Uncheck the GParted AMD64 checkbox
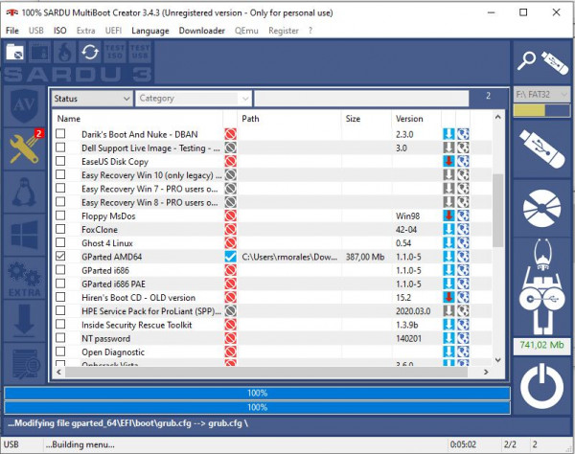The height and width of the screenshot is (454, 575). (x=60, y=256)
